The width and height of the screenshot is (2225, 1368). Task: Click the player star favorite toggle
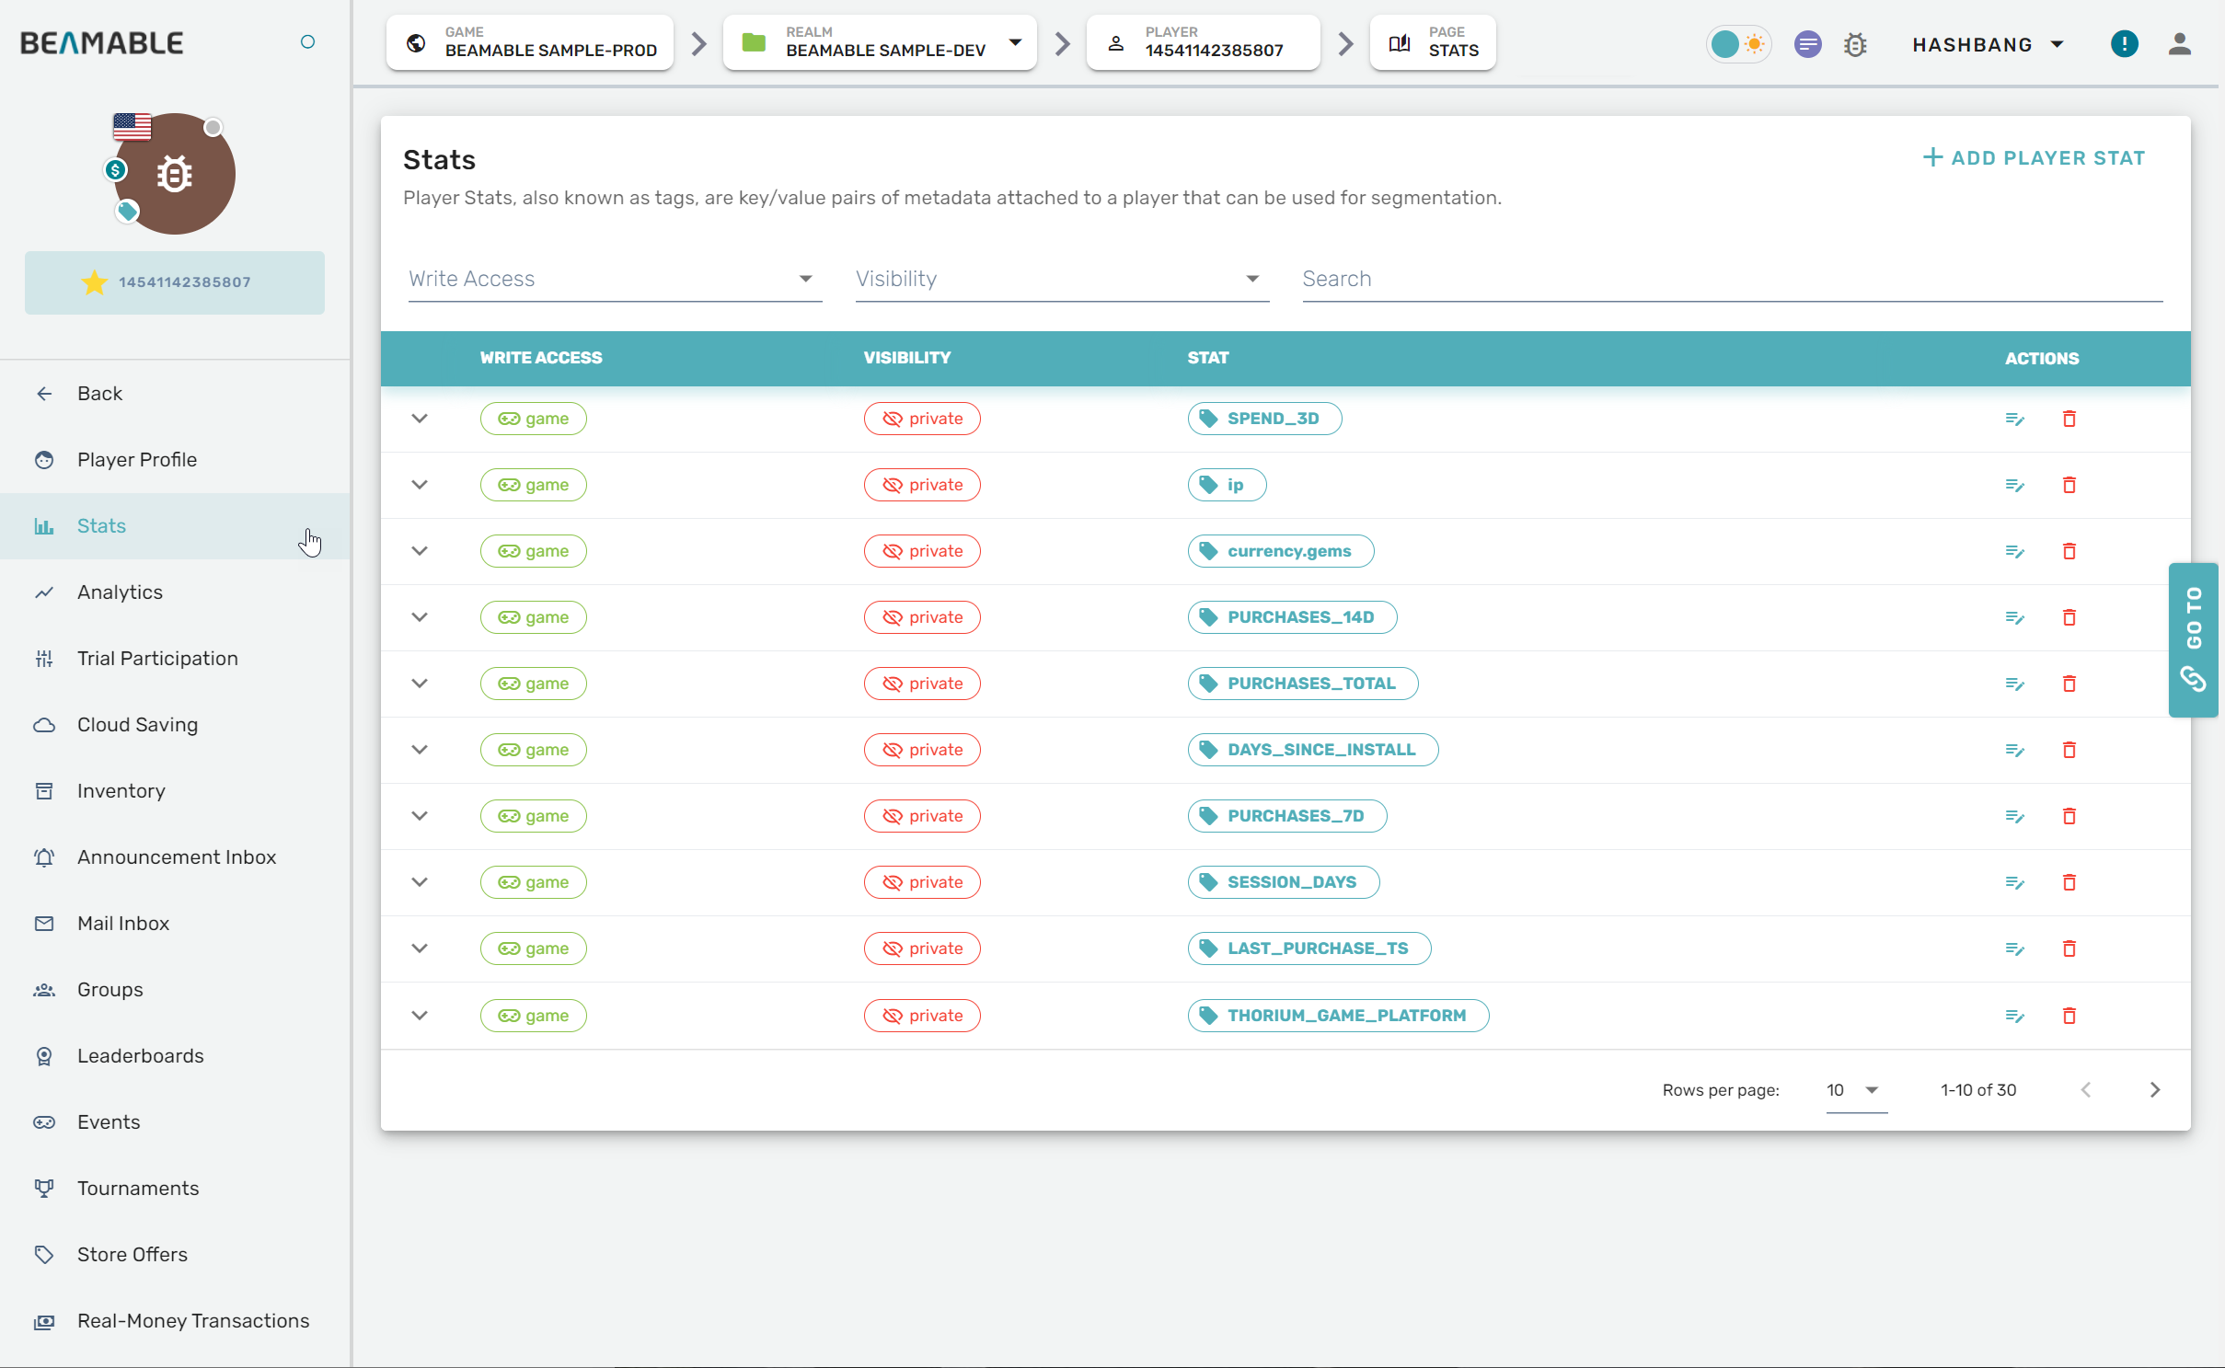click(x=95, y=282)
